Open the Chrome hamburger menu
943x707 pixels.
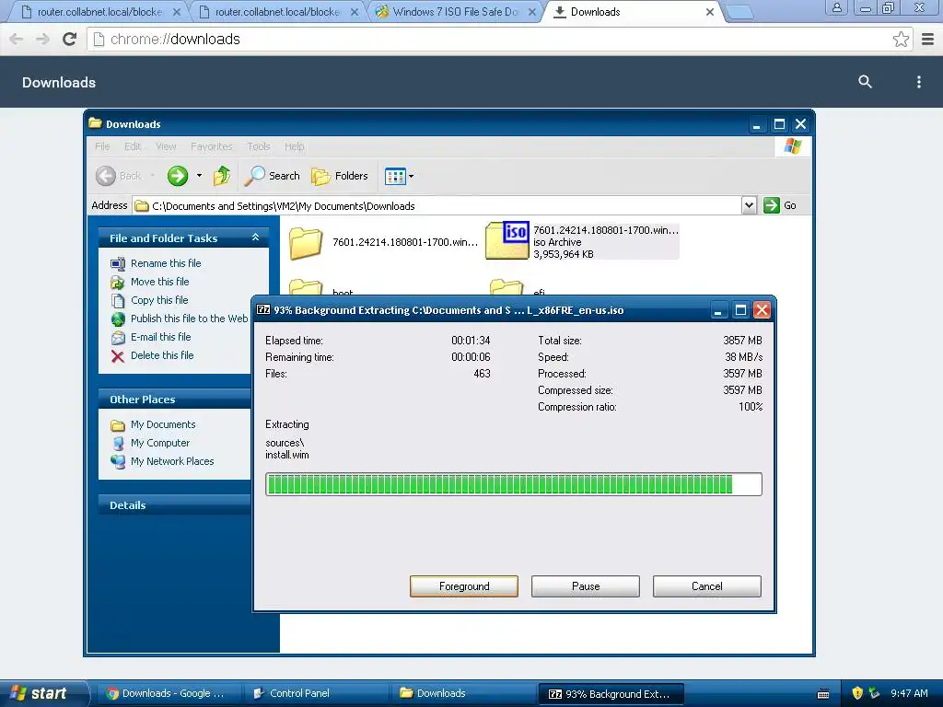[927, 39]
